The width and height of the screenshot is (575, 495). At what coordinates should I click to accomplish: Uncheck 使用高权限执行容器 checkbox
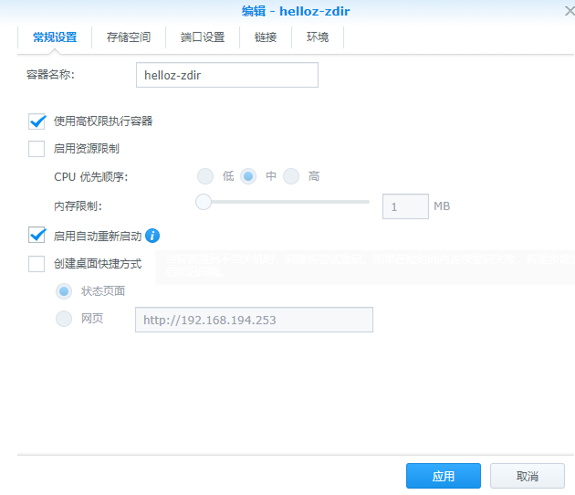37,121
